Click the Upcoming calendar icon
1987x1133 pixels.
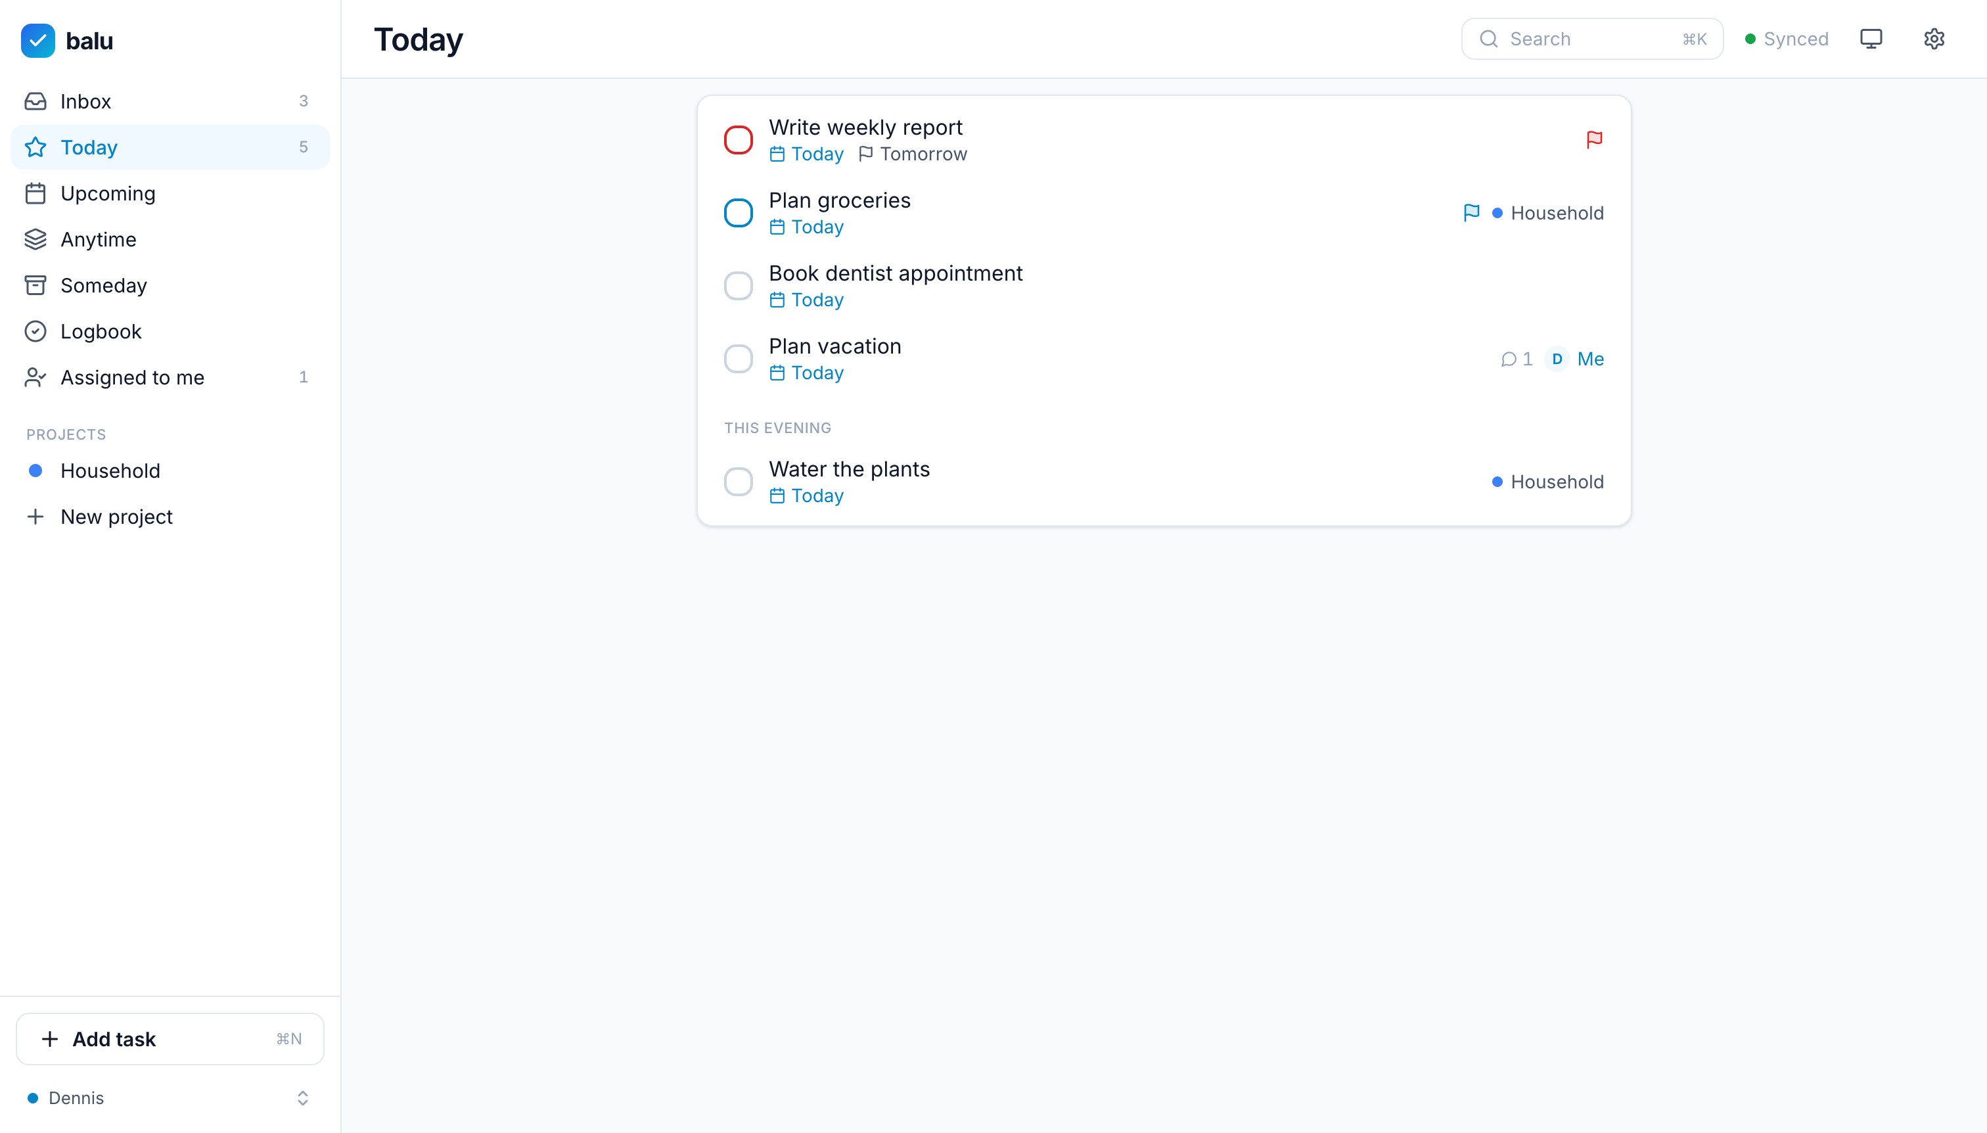pyautogui.click(x=35, y=193)
